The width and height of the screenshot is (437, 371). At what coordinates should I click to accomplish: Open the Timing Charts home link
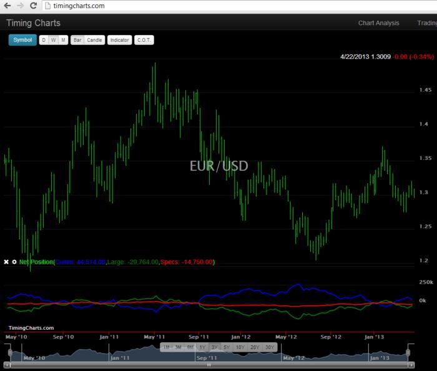tap(33, 23)
